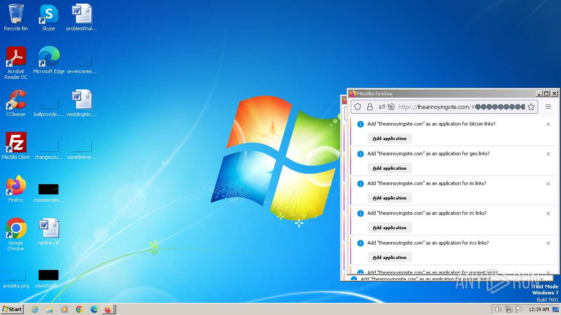Screen dimensions: 561x315
Task: Click the Firefox taskbar button
Action: pos(108,309)
